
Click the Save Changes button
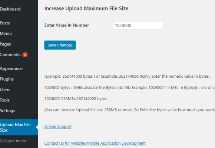60,45
